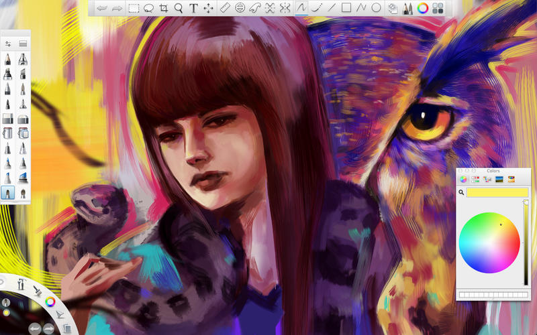Select the Lasso selection tool
537x335 pixels.
[x=149, y=9]
